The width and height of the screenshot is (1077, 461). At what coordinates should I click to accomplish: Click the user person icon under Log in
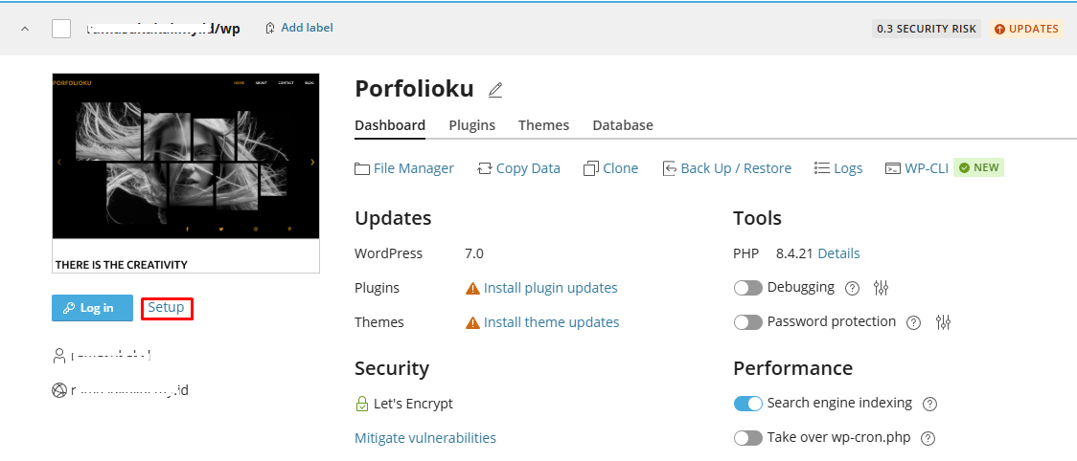(59, 356)
